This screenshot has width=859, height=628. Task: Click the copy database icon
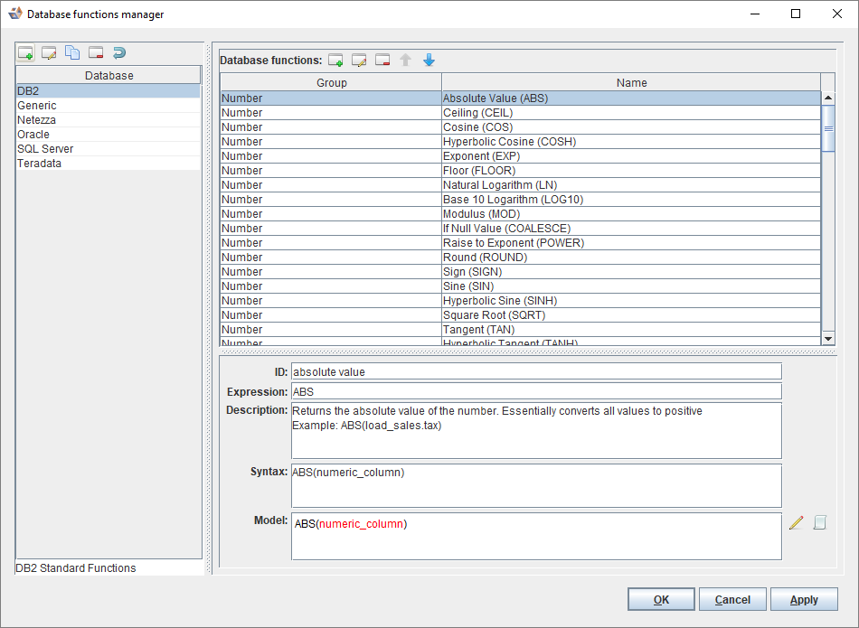click(72, 53)
